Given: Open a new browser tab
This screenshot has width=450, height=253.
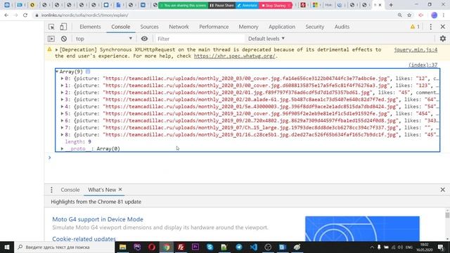Looking at the screenshot, I should pos(391,5).
